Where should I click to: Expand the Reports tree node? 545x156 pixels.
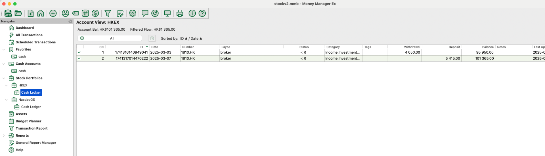click(x=4, y=136)
